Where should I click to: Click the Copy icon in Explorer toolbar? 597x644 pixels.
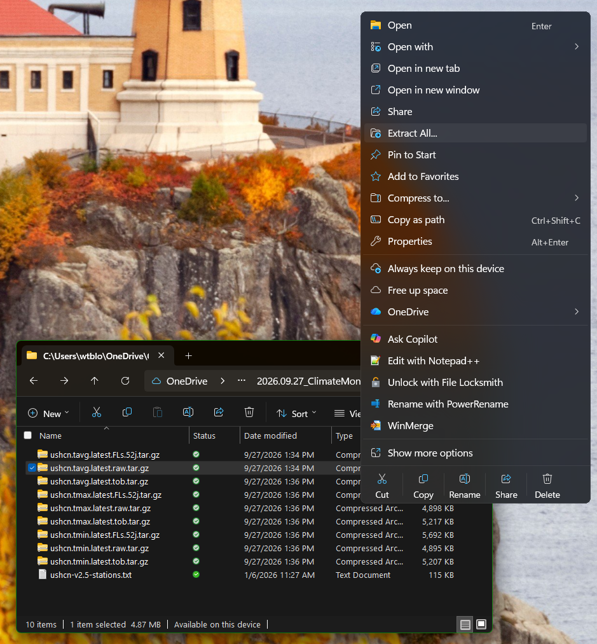(x=127, y=413)
